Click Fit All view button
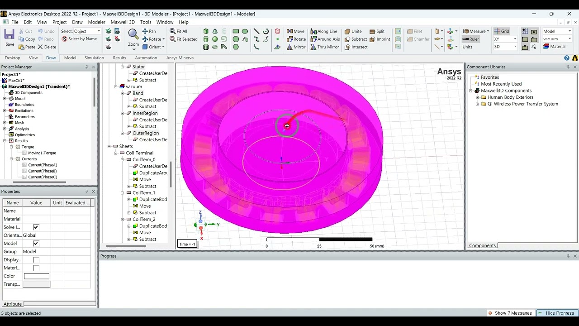Screen dimensions: 579x326 tap(178, 31)
